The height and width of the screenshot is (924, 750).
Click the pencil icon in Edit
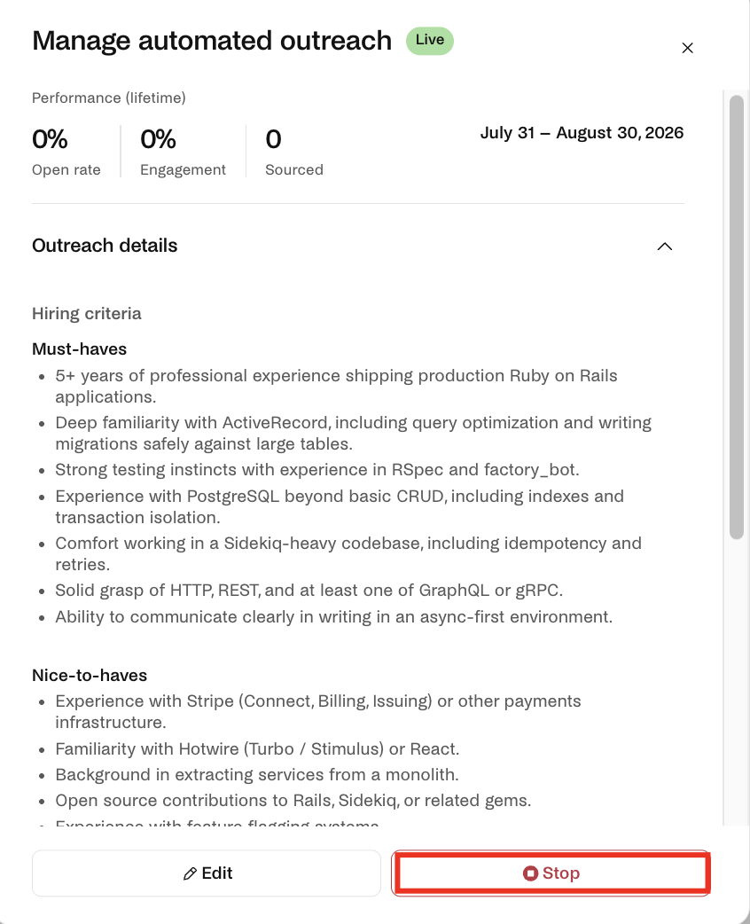(x=190, y=873)
